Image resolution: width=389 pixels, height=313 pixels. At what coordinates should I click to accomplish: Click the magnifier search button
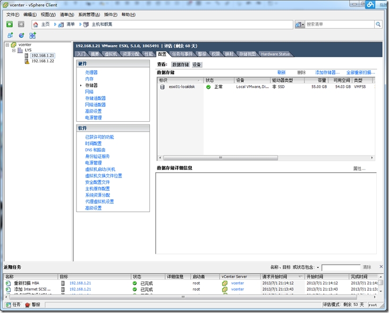tap(378, 24)
